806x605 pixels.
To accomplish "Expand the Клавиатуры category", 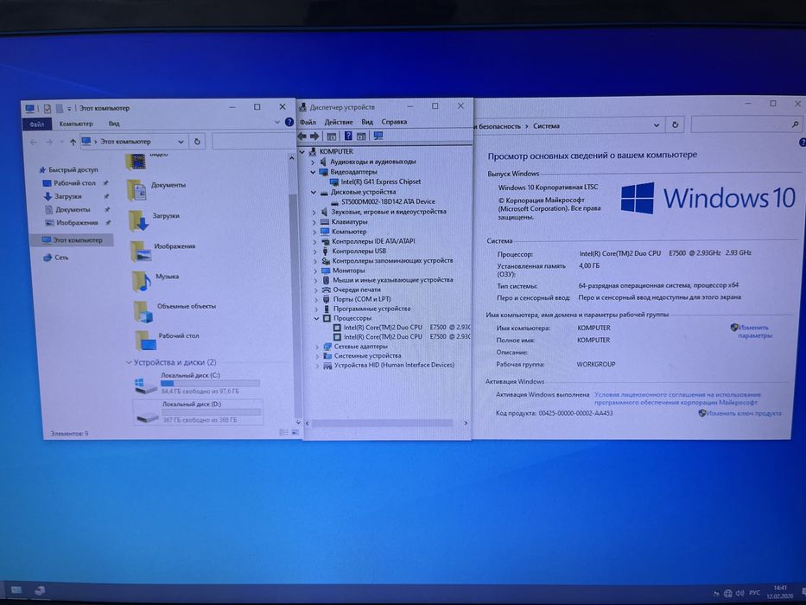I will point(314,222).
